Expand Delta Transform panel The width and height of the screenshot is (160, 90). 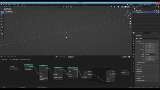141,62
